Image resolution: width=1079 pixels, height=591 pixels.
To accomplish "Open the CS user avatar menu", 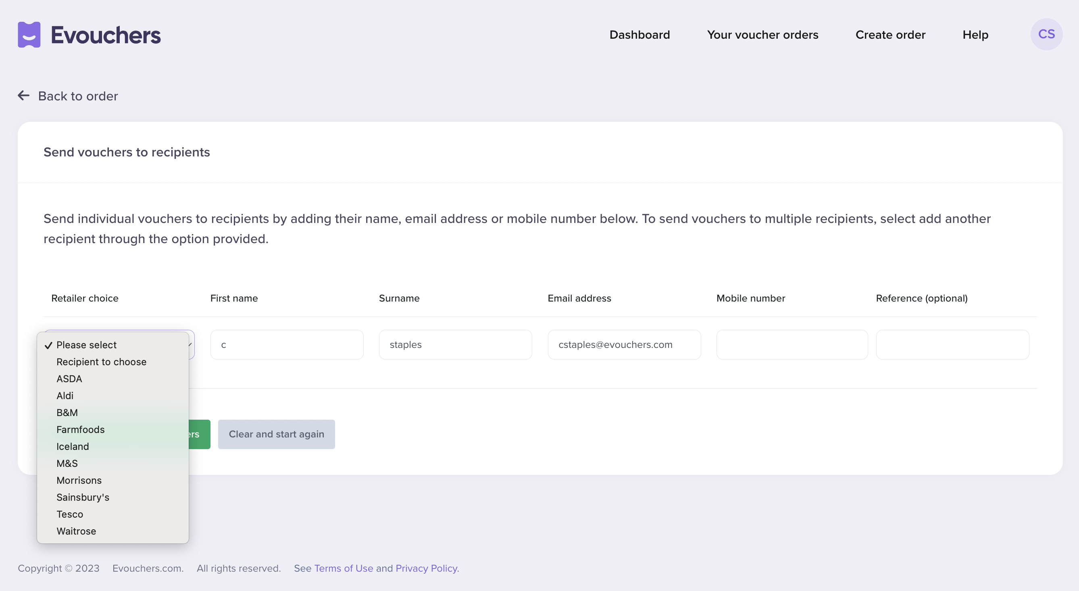I will pyautogui.click(x=1046, y=34).
